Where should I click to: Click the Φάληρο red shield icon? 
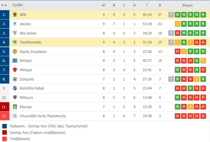tap(15, 70)
